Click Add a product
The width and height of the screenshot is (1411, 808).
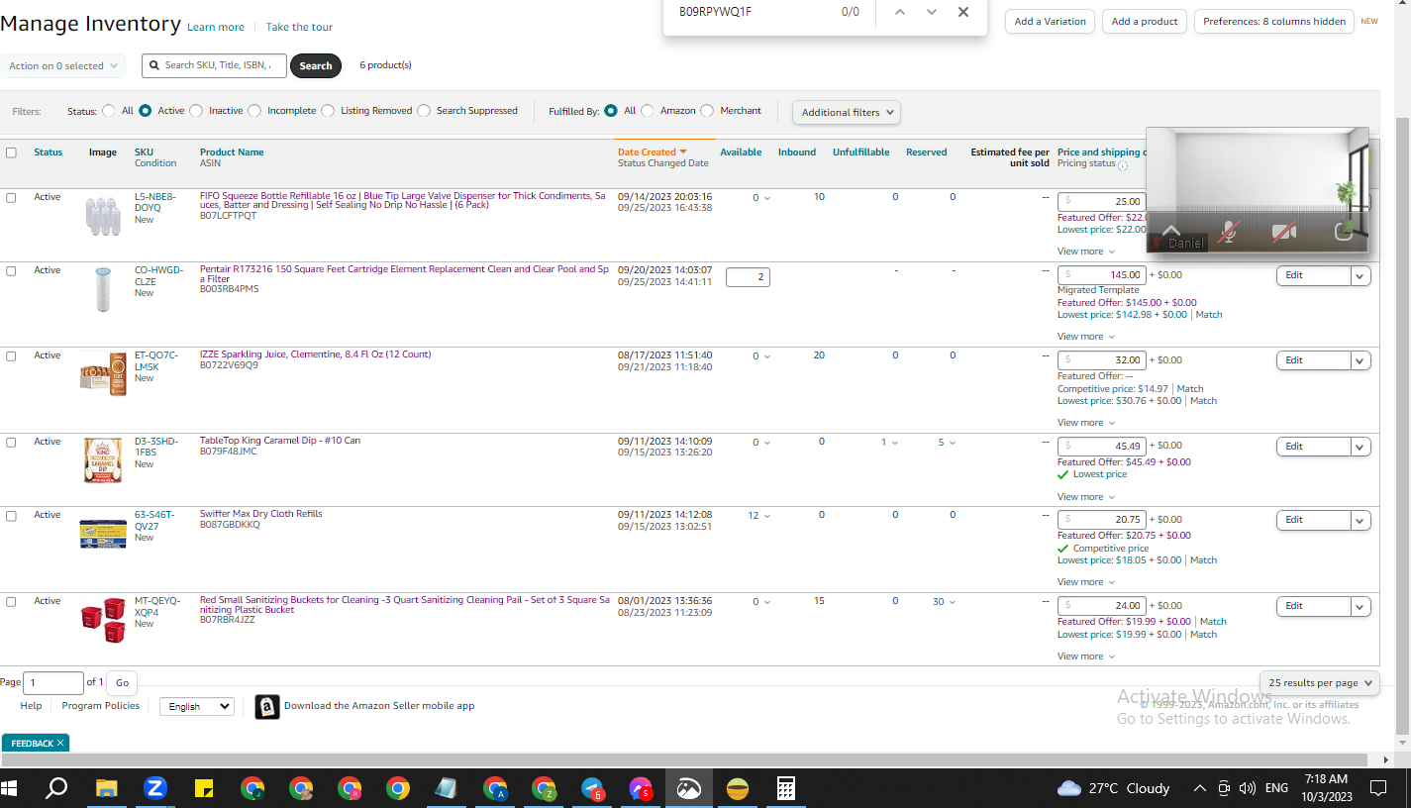[x=1145, y=21]
